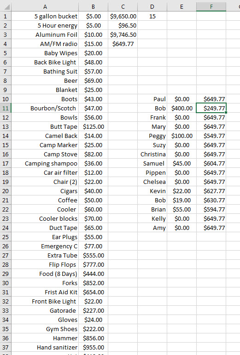Select the 'Hand sanitizer' cell
This screenshot has width=240, height=355.
tap(45, 347)
